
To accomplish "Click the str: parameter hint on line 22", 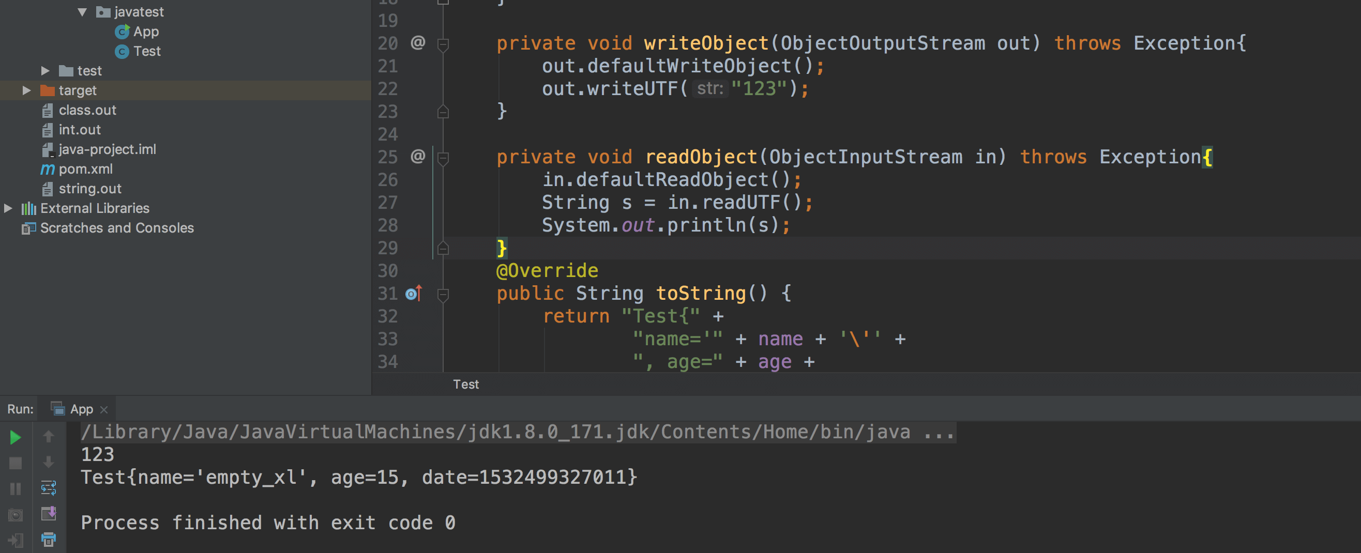I will (x=709, y=89).
